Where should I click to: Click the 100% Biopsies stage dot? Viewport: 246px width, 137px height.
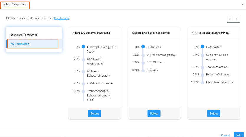[x=143, y=70]
